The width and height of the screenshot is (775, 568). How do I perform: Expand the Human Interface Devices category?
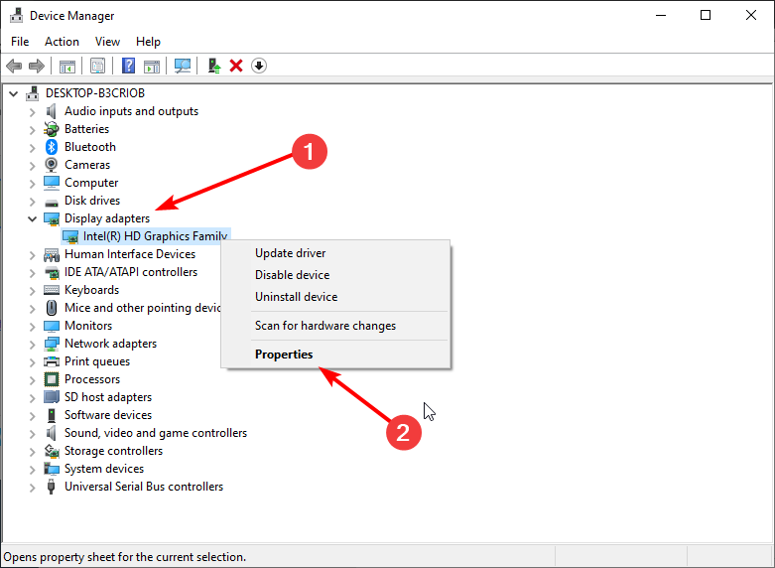coord(33,255)
